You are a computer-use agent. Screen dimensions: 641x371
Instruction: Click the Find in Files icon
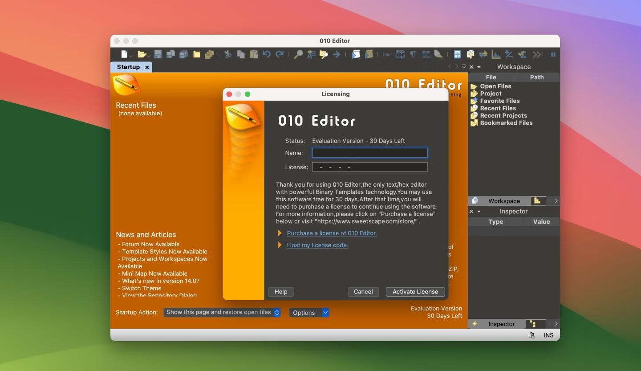coord(324,54)
